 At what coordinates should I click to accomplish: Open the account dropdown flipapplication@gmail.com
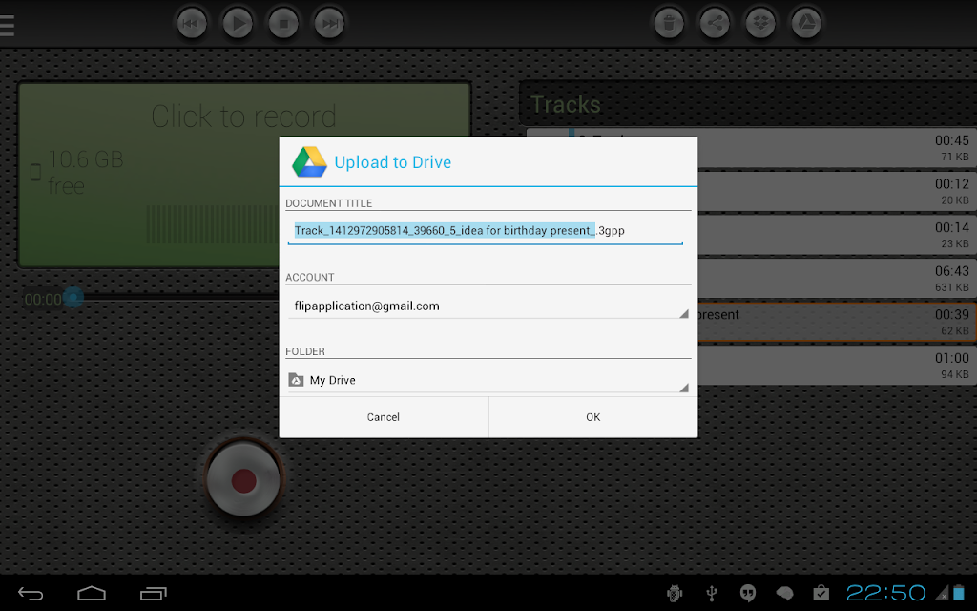[488, 306]
